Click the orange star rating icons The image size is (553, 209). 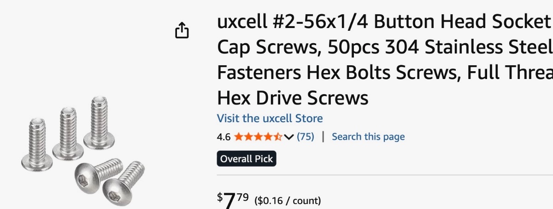point(257,136)
